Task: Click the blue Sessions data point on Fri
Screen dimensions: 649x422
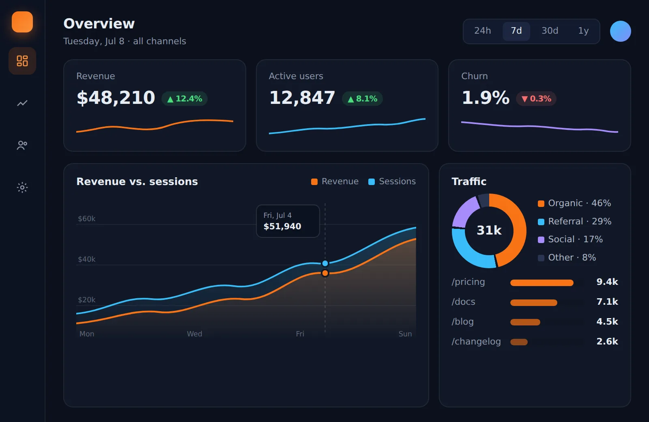Action: click(x=325, y=263)
